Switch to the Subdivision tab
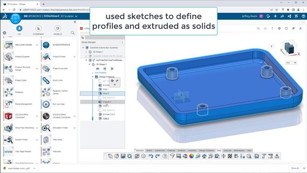Image resolution: width=307 pixels, height=173 pixels. click(x=160, y=150)
